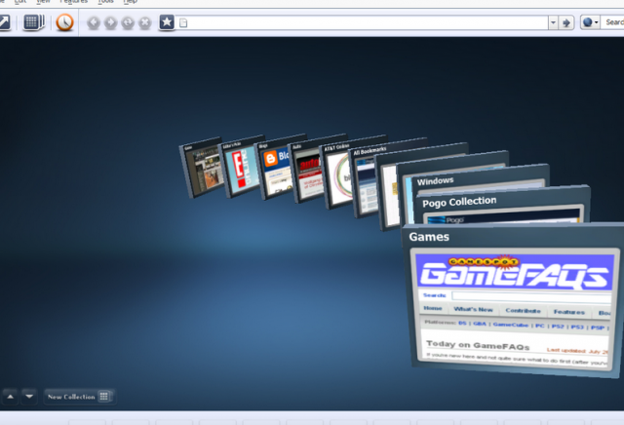The height and width of the screenshot is (425, 624).
Task: Go forward with the right arrow button
Action: coord(110,22)
